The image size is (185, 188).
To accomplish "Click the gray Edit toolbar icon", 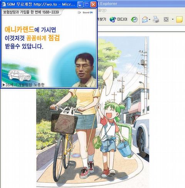I will point(166,20).
